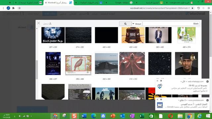The height and width of the screenshot is (119, 212).
Task: Select the Black Leather Mojo thumbnail
Action: [53, 35]
